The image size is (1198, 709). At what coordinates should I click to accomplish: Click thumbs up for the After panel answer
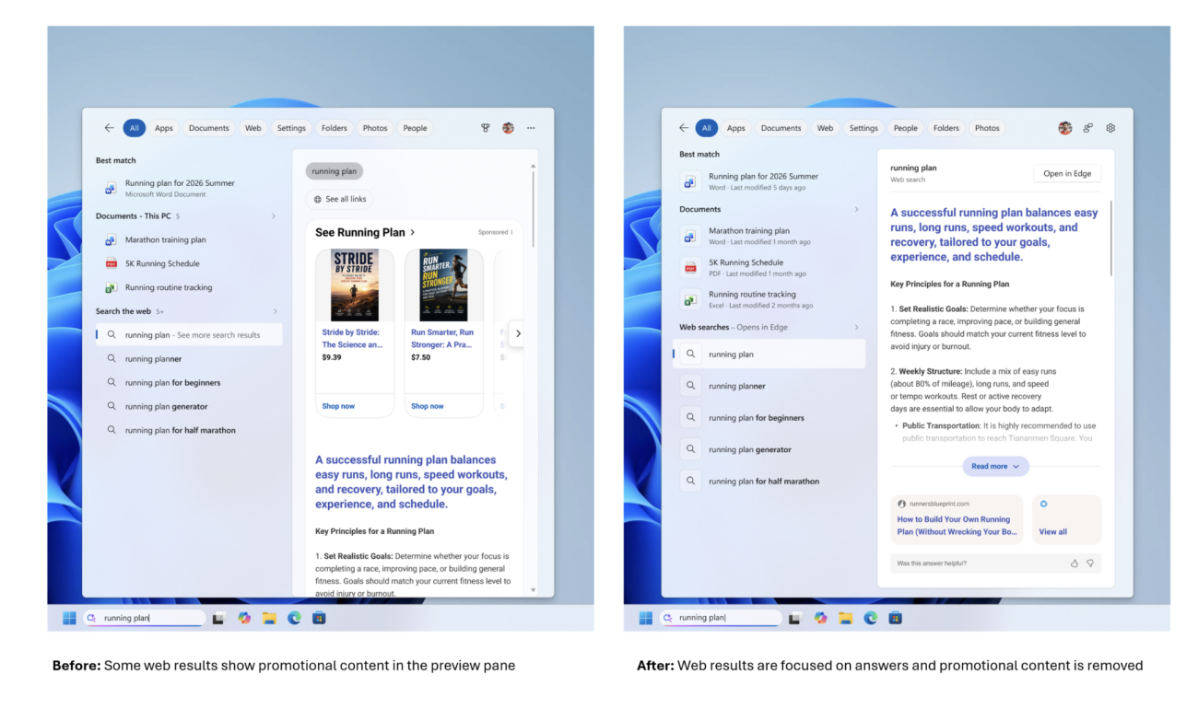pos(1075,563)
